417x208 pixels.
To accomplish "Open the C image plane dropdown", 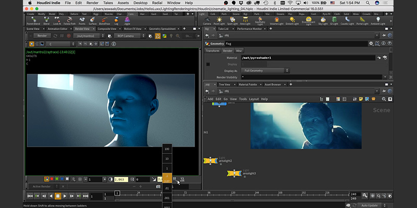I will [61, 44].
